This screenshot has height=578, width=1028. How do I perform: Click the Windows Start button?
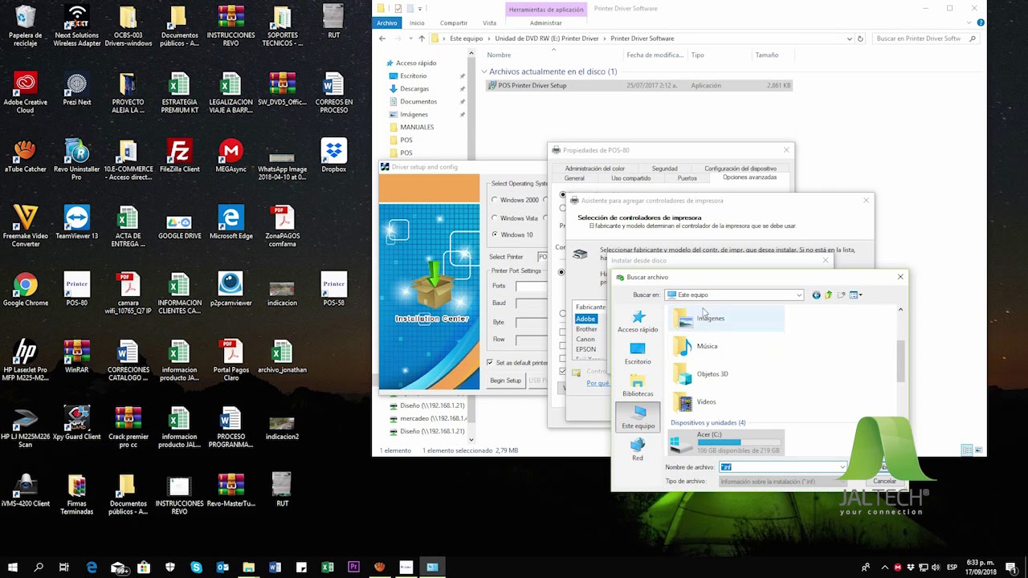(12, 568)
